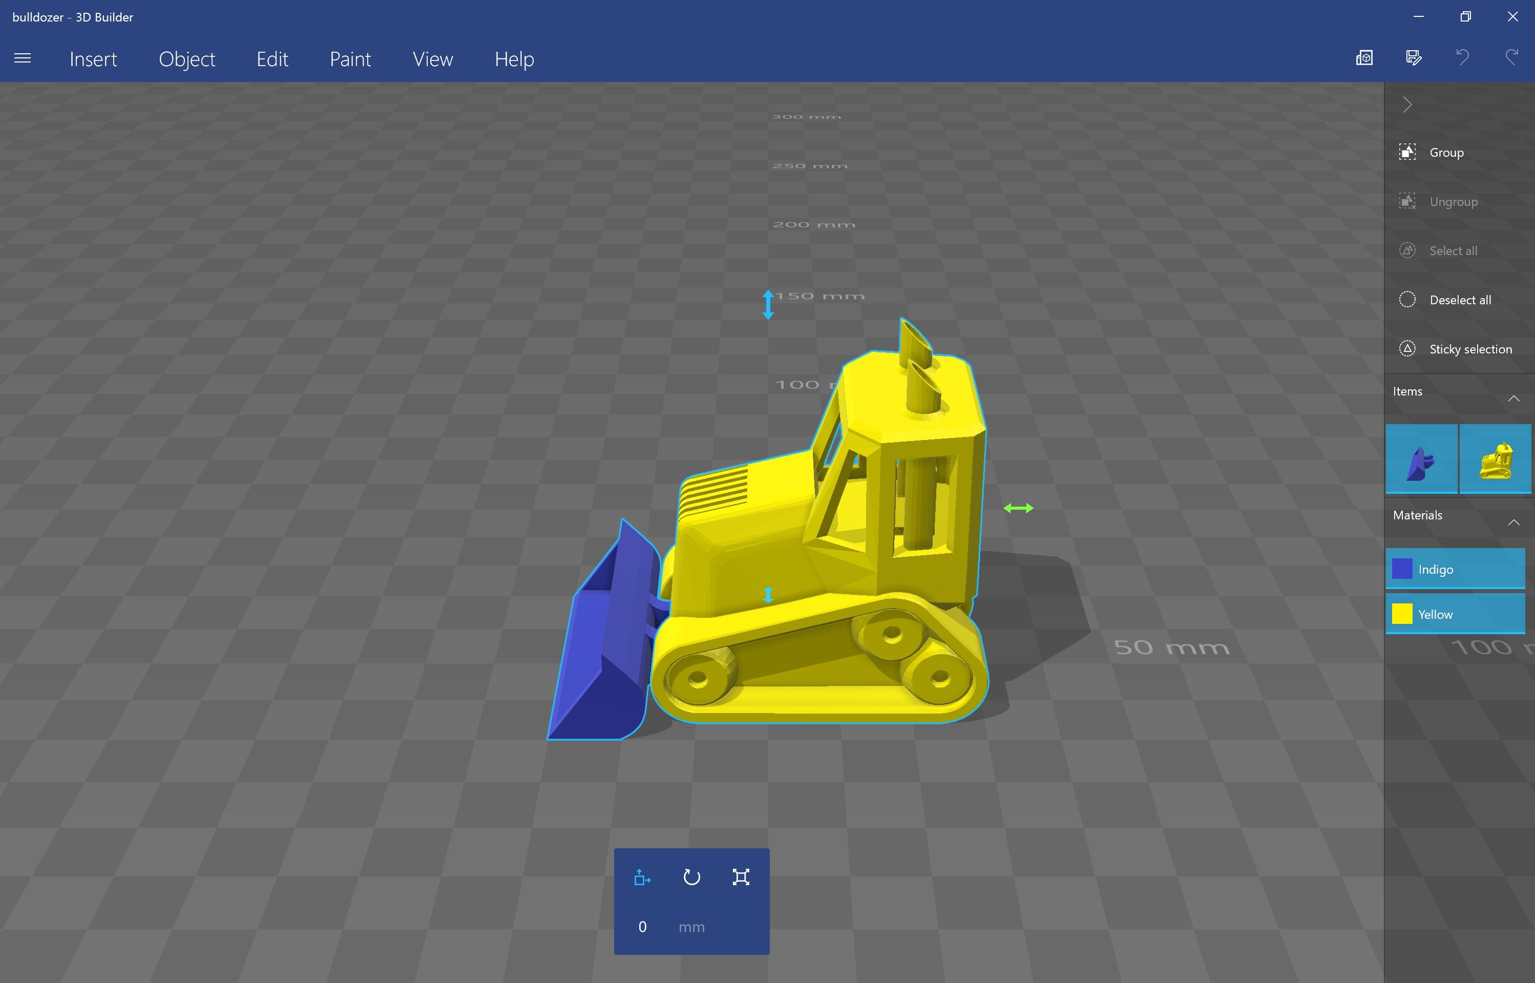
Task: Open the hamburger navigation menu
Action: coord(23,58)
